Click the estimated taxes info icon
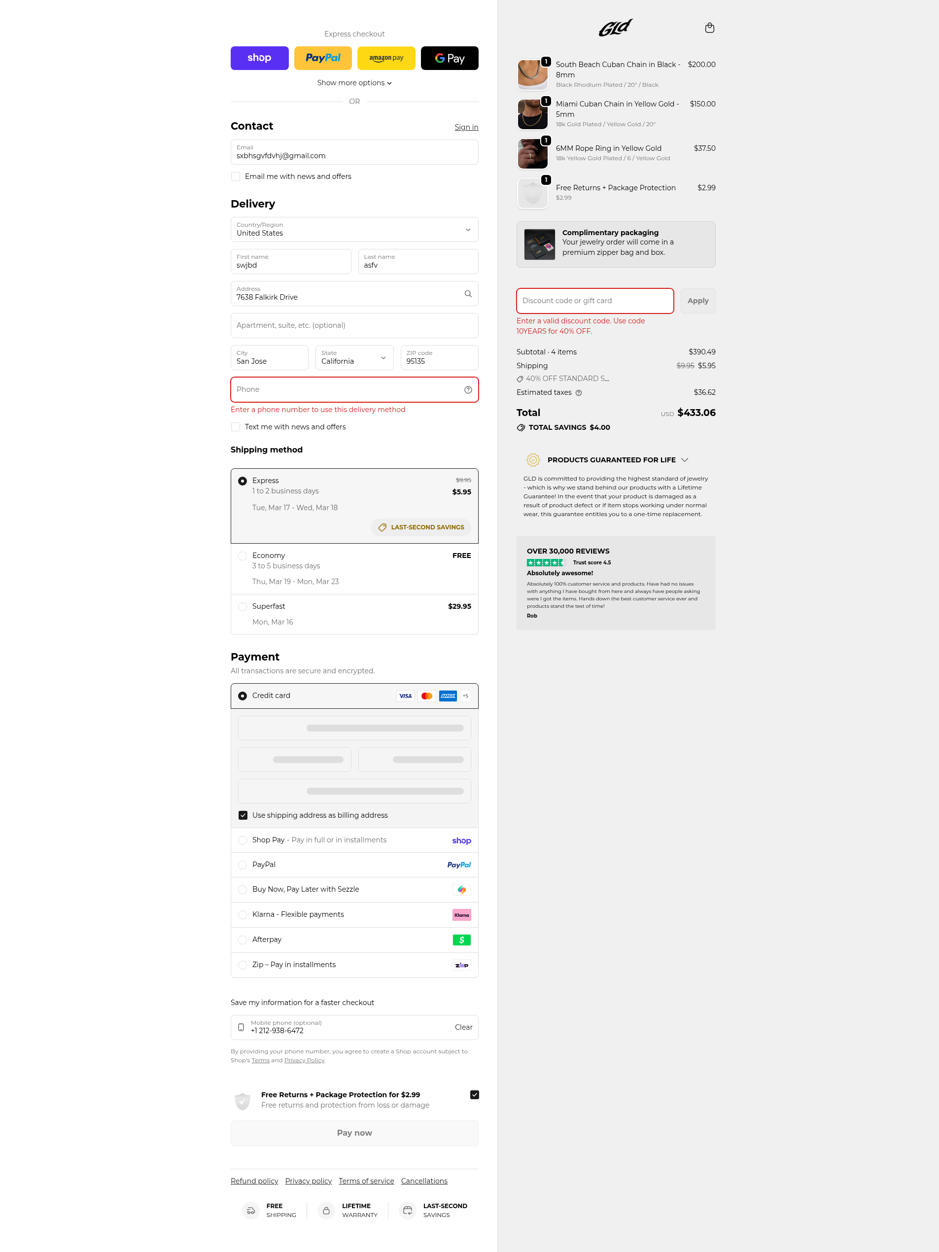This screenshot has height=1252, width=939. point(579,393)
